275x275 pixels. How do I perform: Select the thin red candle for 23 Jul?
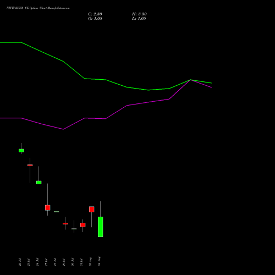30,165
